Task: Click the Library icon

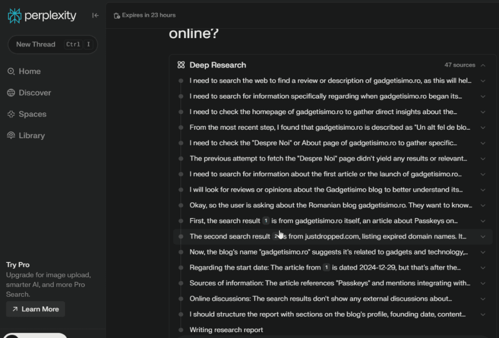Action: click(x=11, y=136)
